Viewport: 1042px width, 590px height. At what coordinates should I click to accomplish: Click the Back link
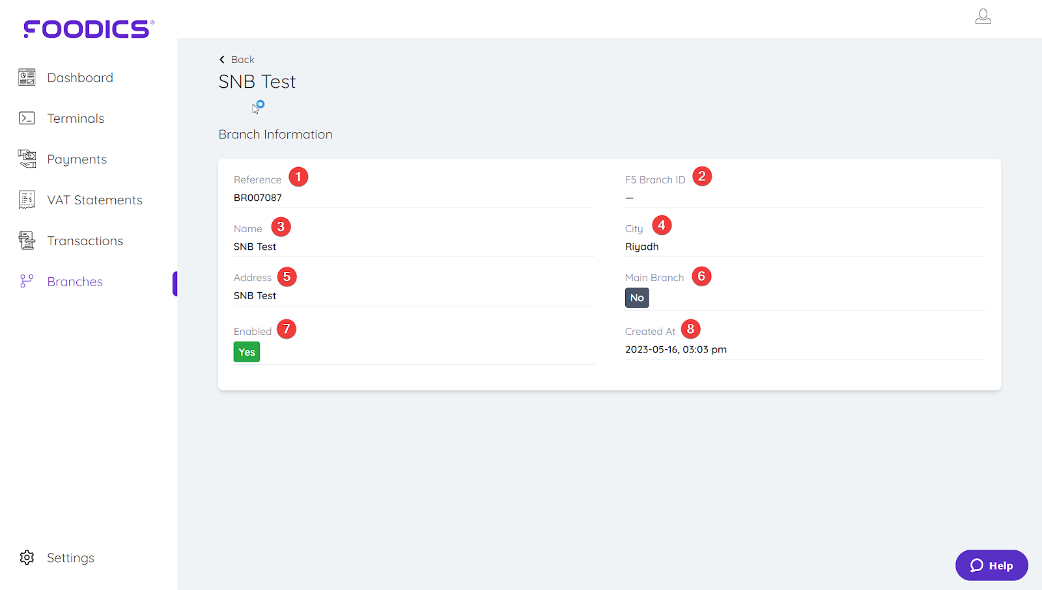tap(242, 59)
